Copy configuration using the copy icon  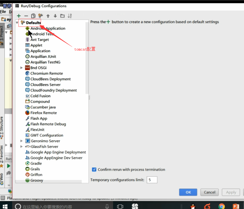pyautogui.click(x=33, y=16)
